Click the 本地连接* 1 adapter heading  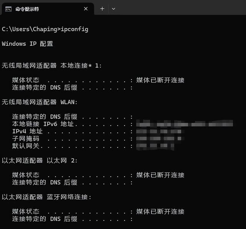click(52, 65)
